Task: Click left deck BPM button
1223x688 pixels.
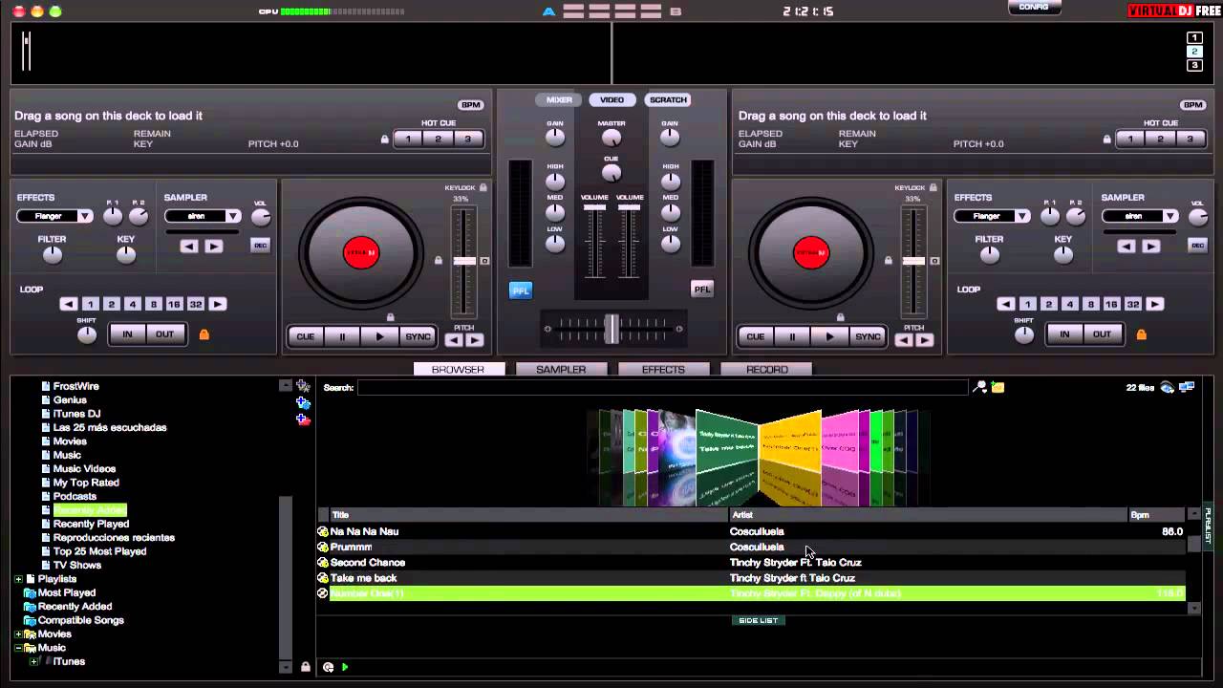Action: point(471,105)
